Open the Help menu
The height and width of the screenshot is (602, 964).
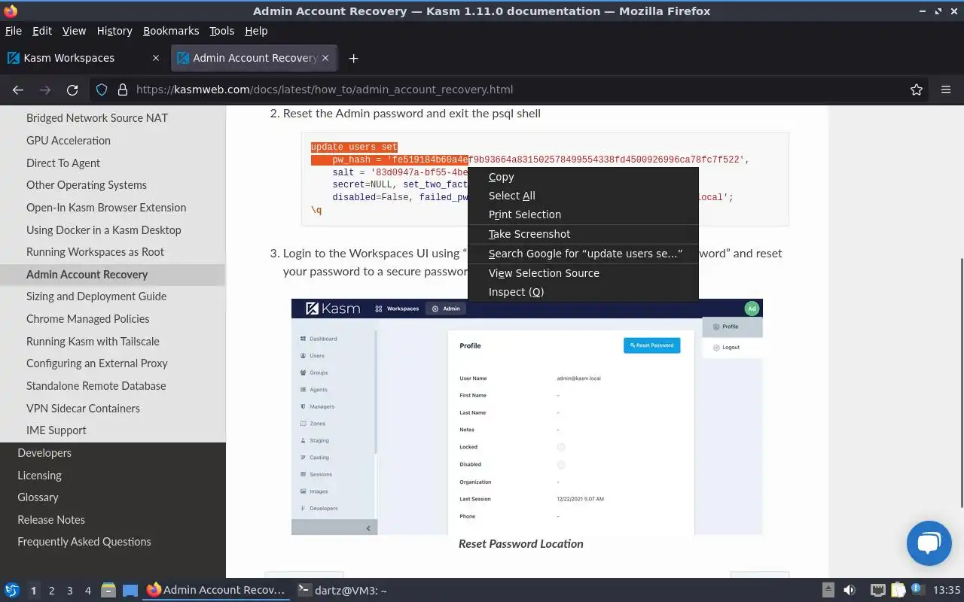(x=256, y=31)
